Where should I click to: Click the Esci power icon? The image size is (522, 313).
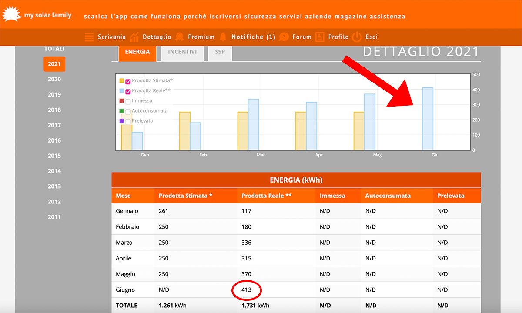tap(357, 37)
